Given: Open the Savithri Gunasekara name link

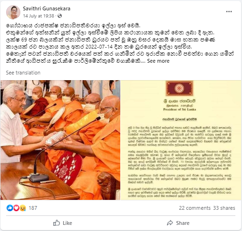Looking at the screenshot, I should [47, 8].
